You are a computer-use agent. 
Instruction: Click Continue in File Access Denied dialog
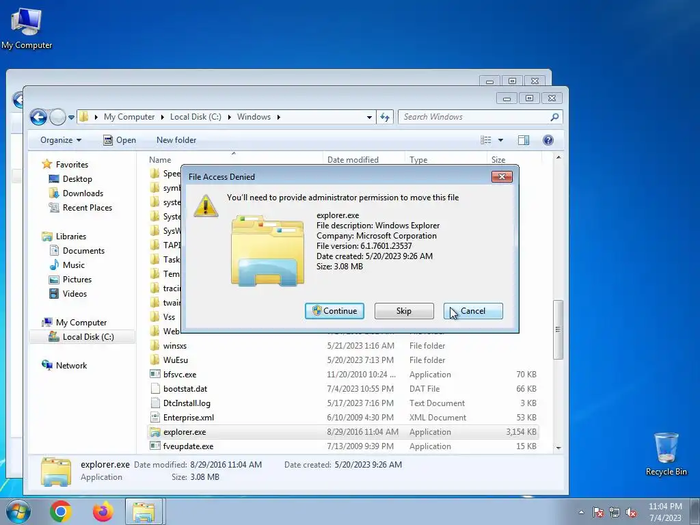tap(334, 311)
